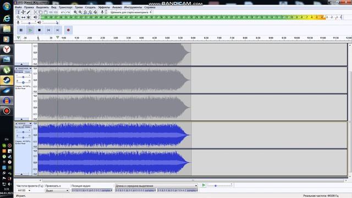The image size is (352, 198).
Task: Collapse the second gray track
Action: click(x=21, y=119)
